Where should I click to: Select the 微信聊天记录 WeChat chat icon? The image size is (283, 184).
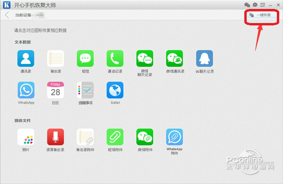[x=145, y=58]
